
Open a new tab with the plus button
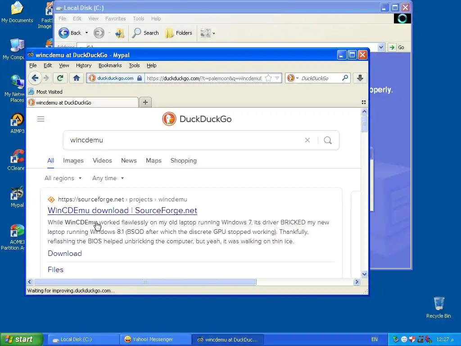click(x=145, y=102)
